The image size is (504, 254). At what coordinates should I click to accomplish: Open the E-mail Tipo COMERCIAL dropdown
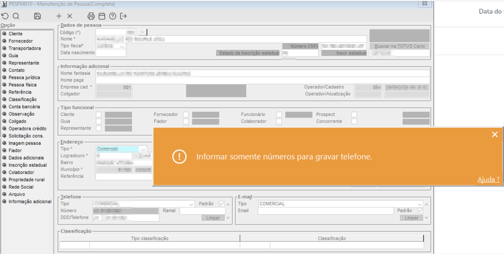coord(420,204)
